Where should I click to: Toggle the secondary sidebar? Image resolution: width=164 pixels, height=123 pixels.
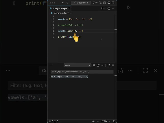pyautogui.click(x=113, y=3)
